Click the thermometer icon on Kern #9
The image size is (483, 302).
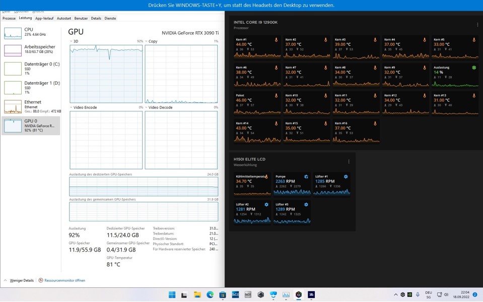[x=425, y=68]
